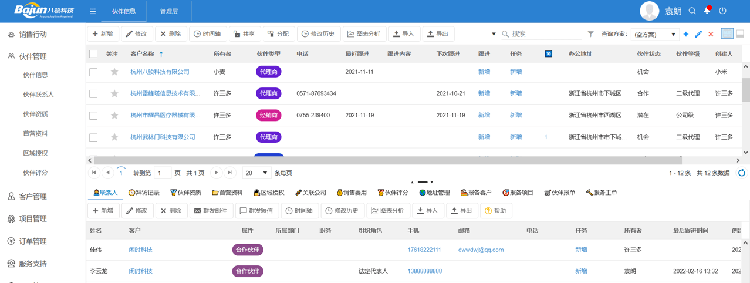The height and width of the screenshot is (283, 750).
Task: Click the top 新增 button in toolbar
Action: click(x=103, y=34)
